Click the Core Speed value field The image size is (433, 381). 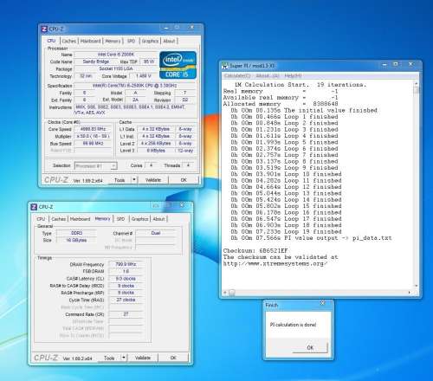pyautogui.click(x=93, y=129)
